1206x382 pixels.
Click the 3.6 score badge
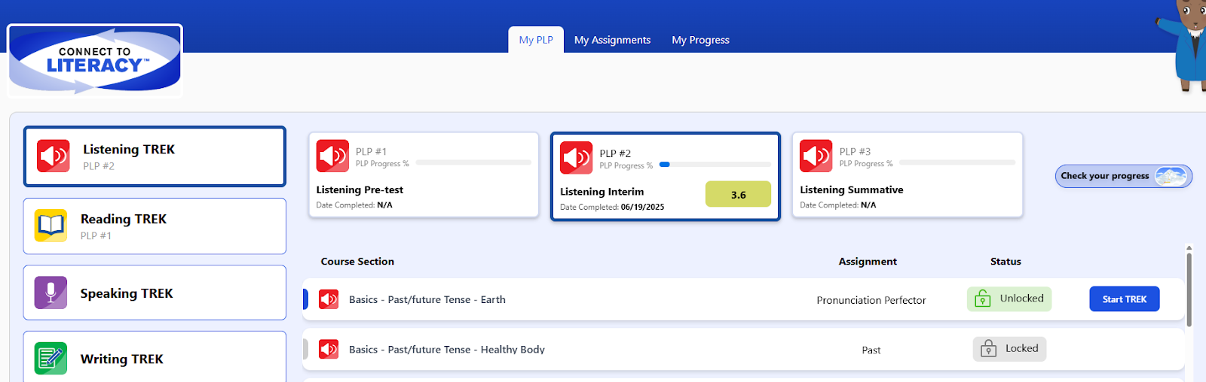tap(738, 194)
